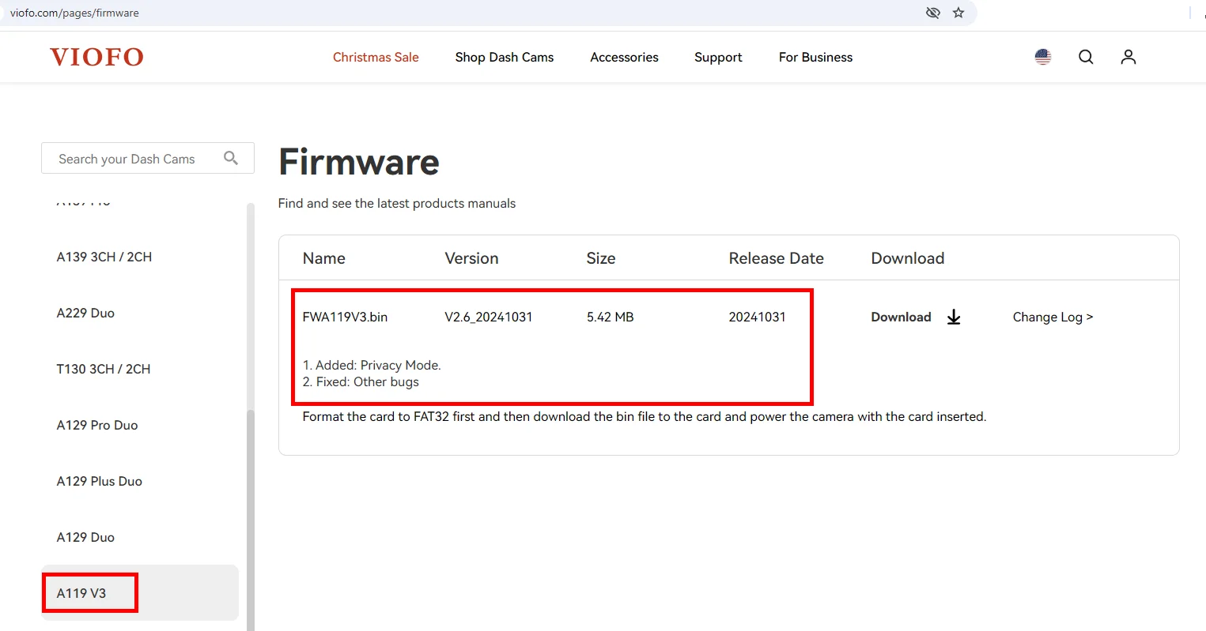Image resolution: width=1206 pixels, height=631 pixels.
Task: Click the browser address bar URL
Action: [74, 13]
